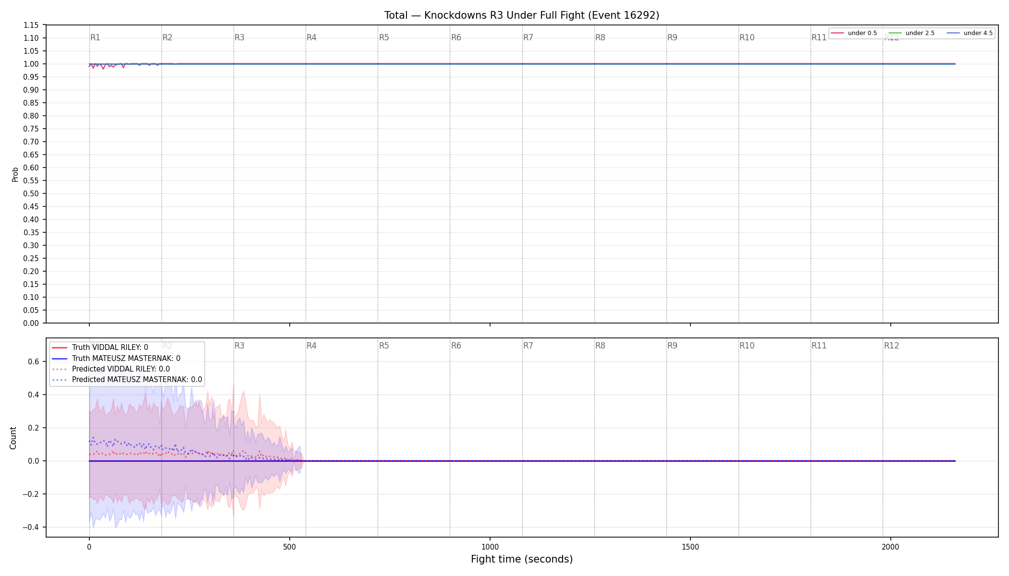Click the R6 round marker in top plot

coord(456,37)
